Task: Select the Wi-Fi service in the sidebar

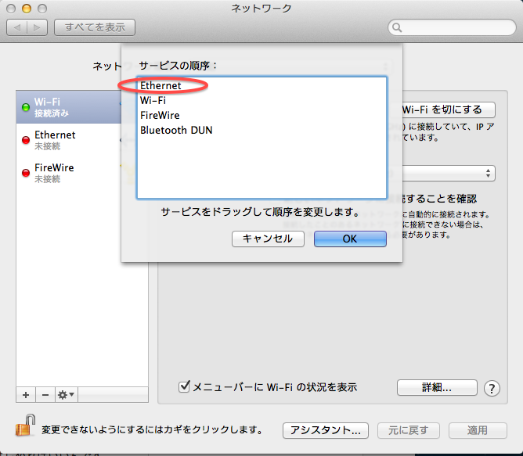Action: (68, 107)
